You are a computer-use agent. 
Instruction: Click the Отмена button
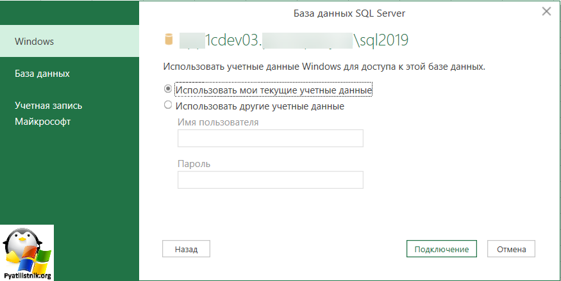[511, 249]
